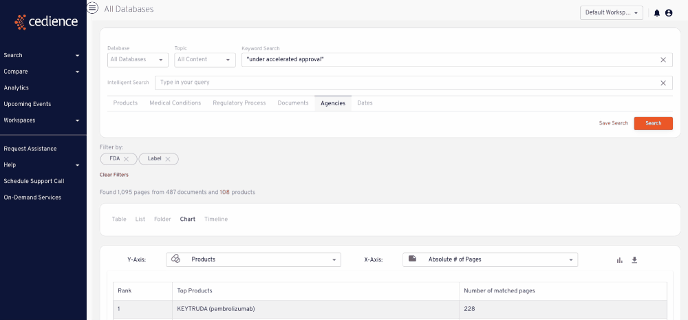Click the cedience logo
Screen dimensions: 688x320
tap(46, 21)
